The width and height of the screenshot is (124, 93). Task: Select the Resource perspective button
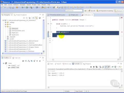[x=119, y=11]
